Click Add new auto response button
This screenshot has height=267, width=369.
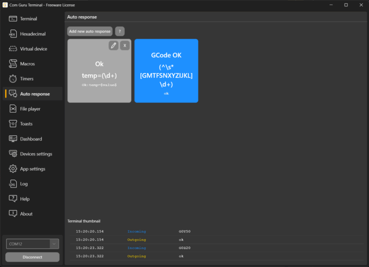click(90, 32)
